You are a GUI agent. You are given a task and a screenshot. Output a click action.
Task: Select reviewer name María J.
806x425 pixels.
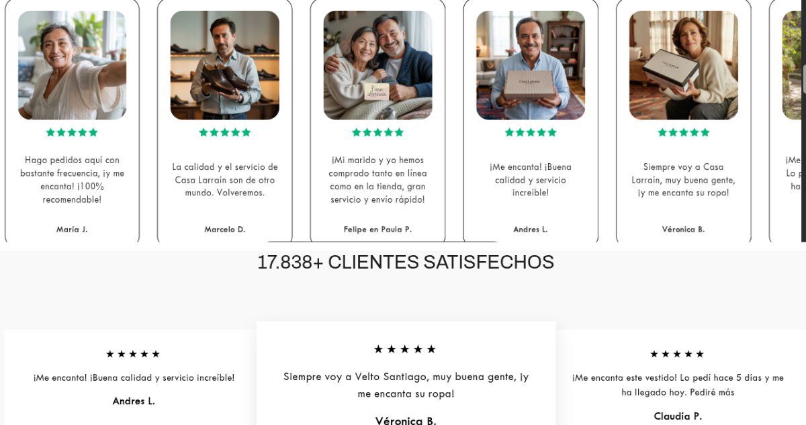tap(72, 229)
